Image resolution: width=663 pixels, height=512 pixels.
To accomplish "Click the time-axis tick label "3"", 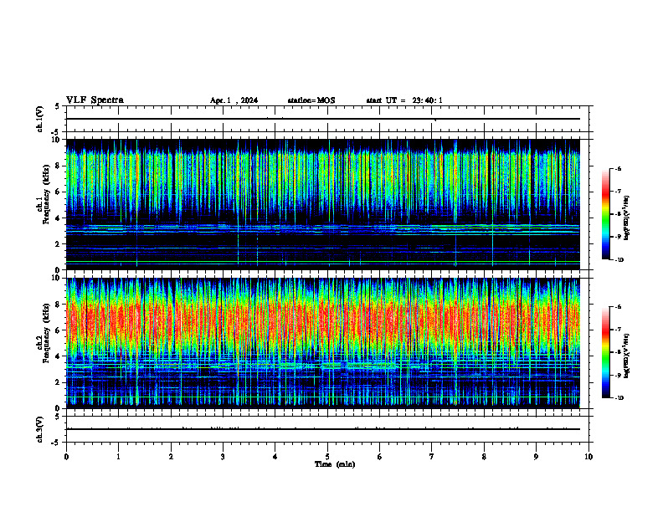I will [x=223, y=457].
